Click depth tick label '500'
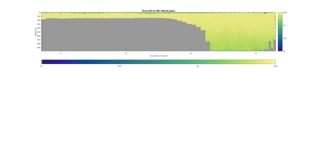This screenshot has width=317, height=164. click(39, 32)
